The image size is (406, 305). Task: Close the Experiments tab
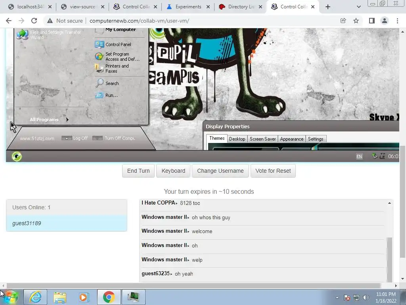208,7
